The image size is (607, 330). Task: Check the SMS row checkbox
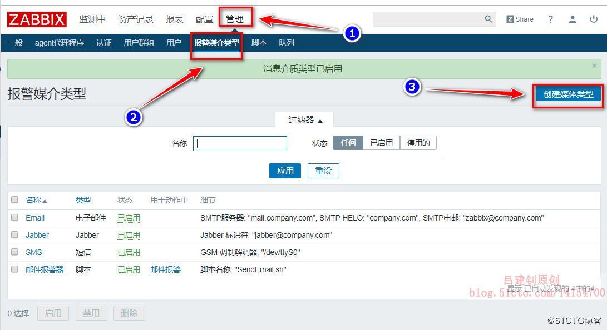coord(14,252)
